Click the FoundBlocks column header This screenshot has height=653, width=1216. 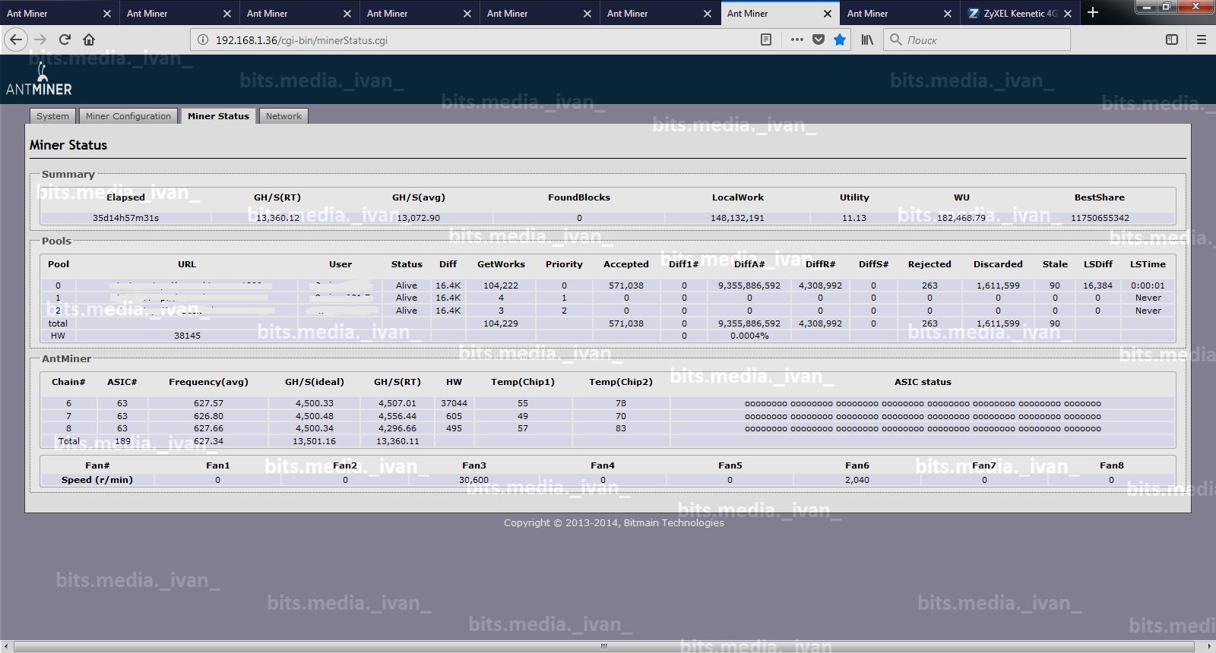point(579,197)
